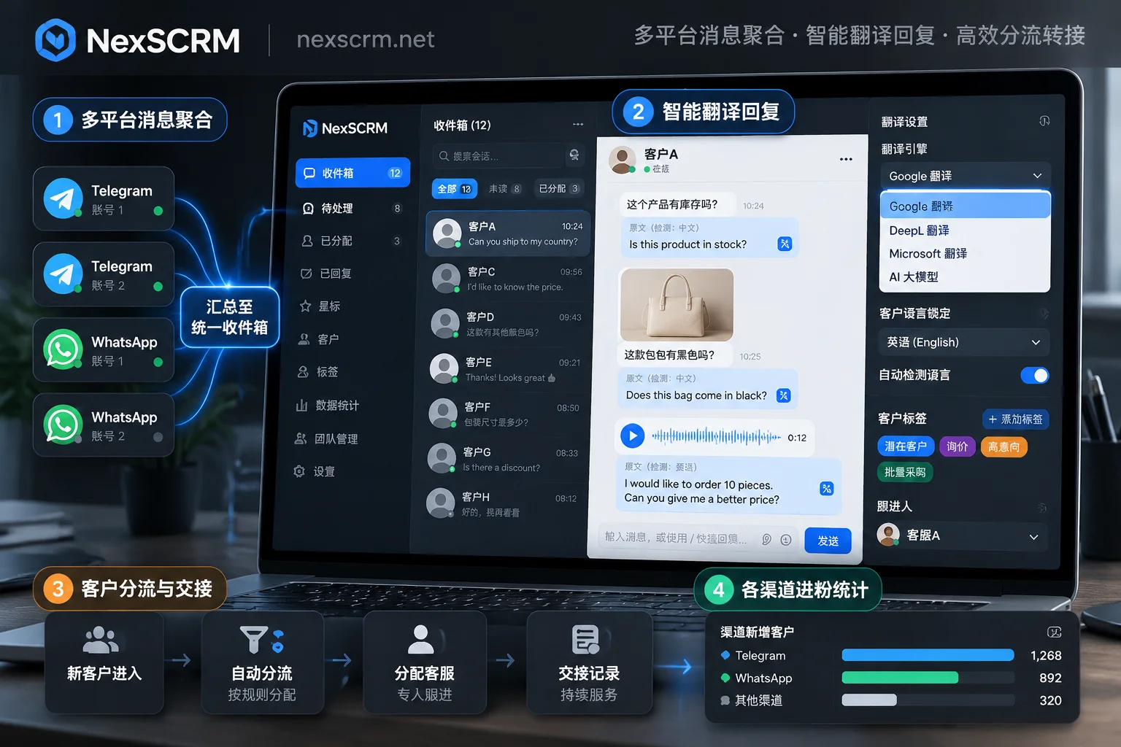1121x747 pixels.
Task: Click the filter icon next to the conversation search
Action: pyautogui.click(x=574, y=155)
